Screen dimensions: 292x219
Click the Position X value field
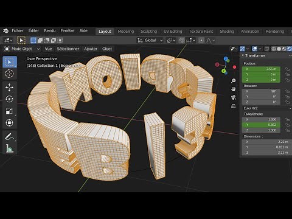pos(261,69)
